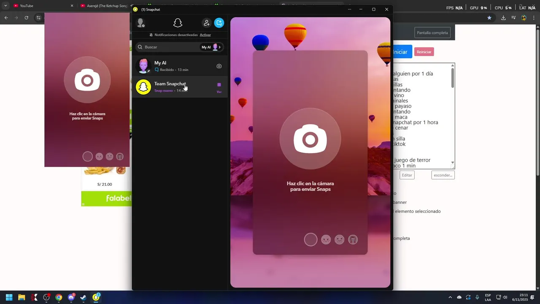This screenshot has height=304, width=540.
Task: Click the S/ 21.00 price
Action: (x=105, y=184)
